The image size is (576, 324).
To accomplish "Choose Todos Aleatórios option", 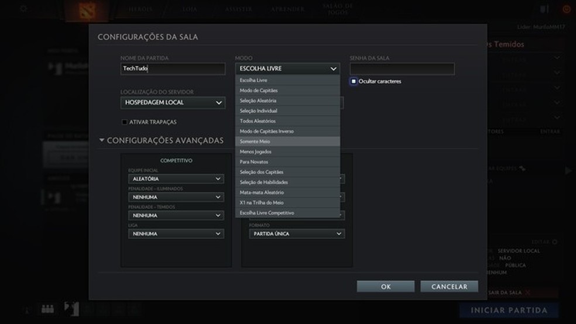I will pos(287,121).
